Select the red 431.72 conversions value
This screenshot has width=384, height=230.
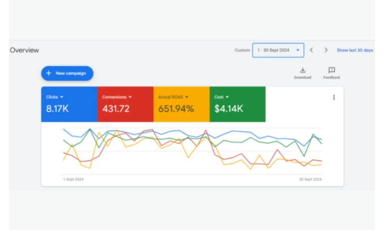pos(116,109)
